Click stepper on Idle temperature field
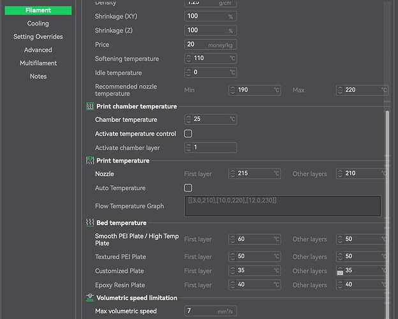This screenshot has width=398, height=319. pos(189,73)
